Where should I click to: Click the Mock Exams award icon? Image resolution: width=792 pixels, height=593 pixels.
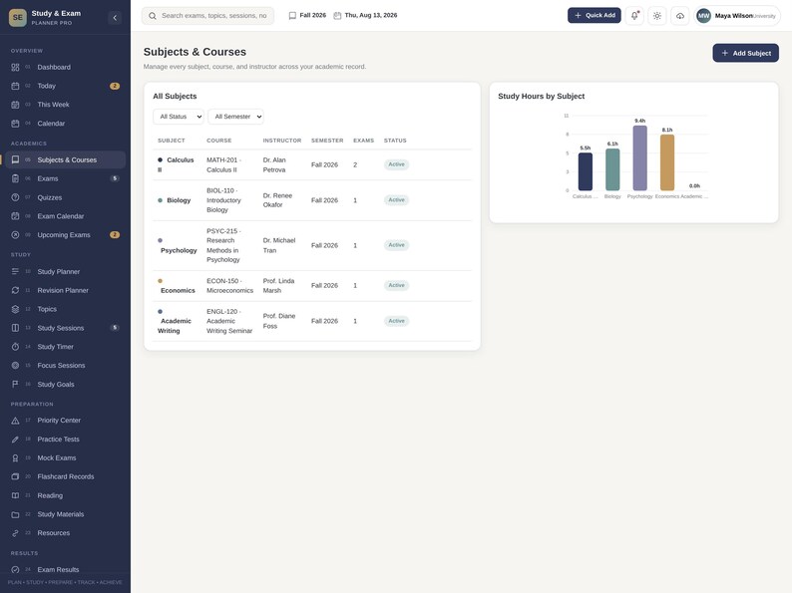coord(15,457)
